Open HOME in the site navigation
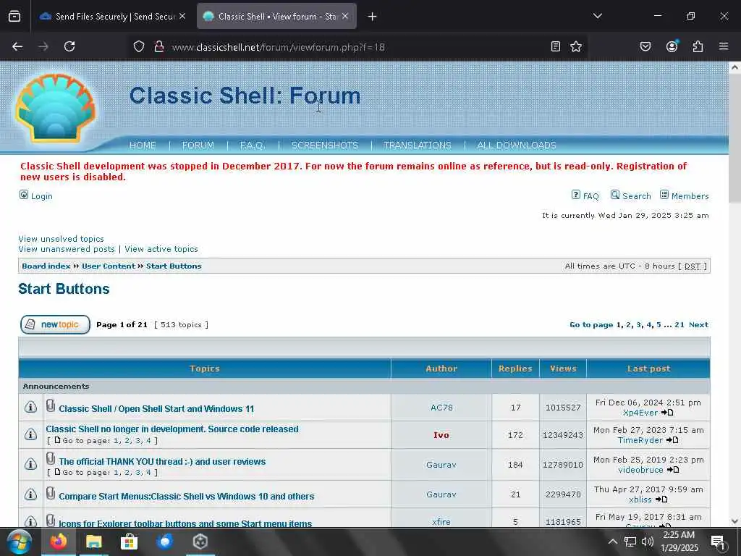Image resolution: width=741 pixels, height=556 pixels. [x=143, y=145]
